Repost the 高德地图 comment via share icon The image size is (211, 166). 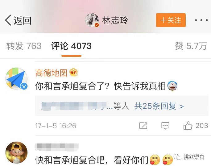[x=143, y=126]
